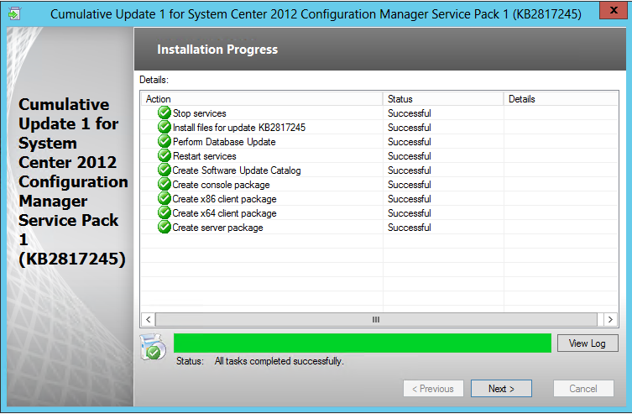Click the Details: label above the list
The image size is (632, 414).
point(154,80)
